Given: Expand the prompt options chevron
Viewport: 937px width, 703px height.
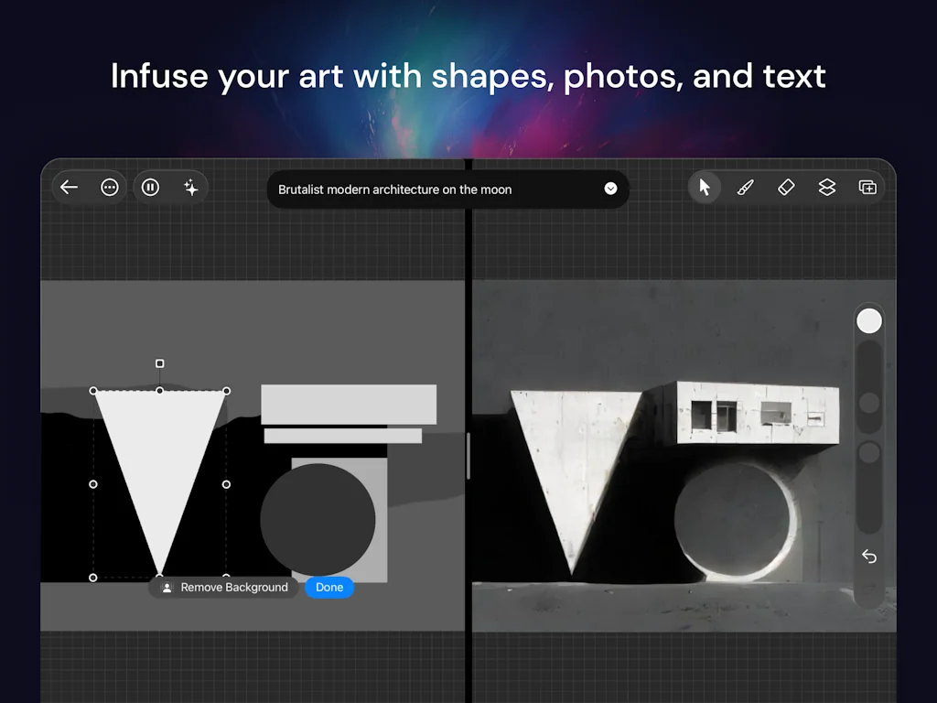Looking at the screenshot, I should 609,189.
